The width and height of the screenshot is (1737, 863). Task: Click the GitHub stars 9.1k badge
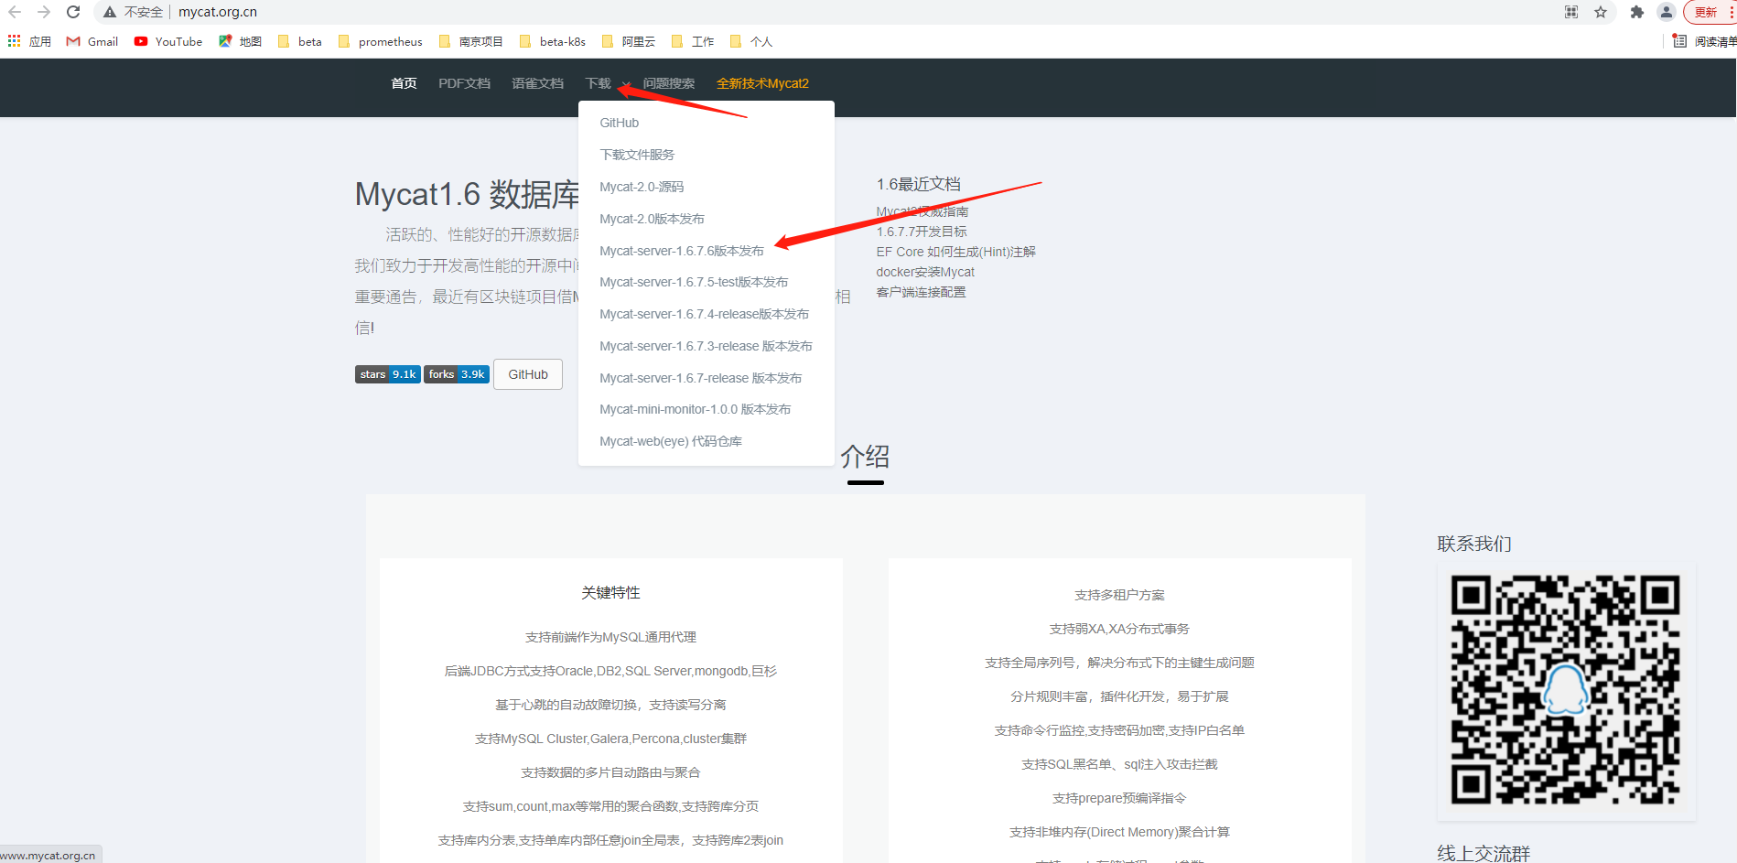[388, 374]
